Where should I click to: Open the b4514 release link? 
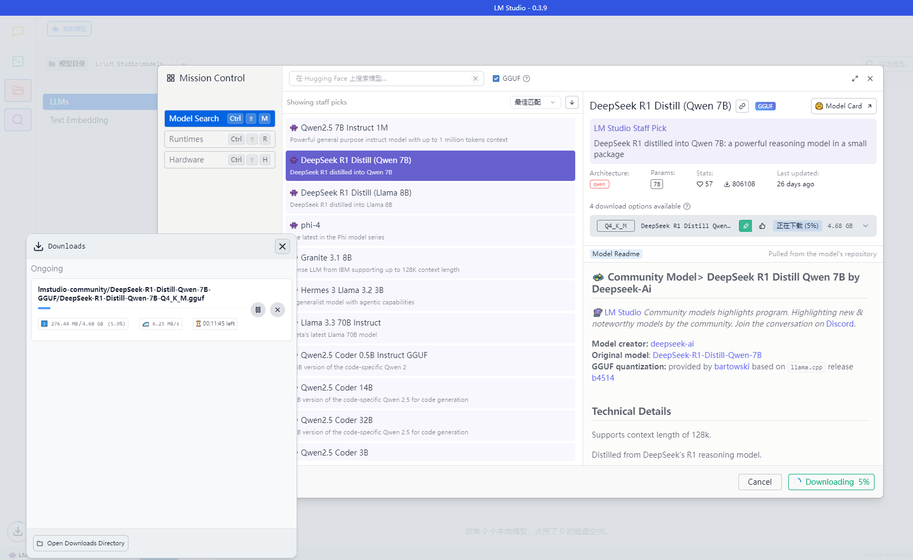point(603,378)
